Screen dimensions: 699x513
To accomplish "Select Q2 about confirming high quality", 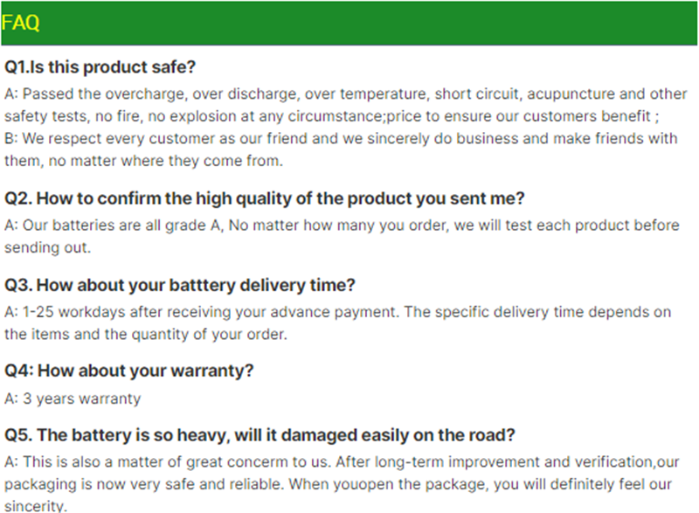I will 265,198.
